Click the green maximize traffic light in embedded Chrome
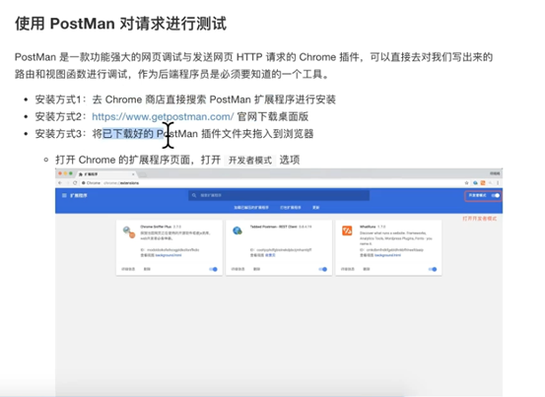The width and height of the screenshot is (545, 397). tap(71, 173)
